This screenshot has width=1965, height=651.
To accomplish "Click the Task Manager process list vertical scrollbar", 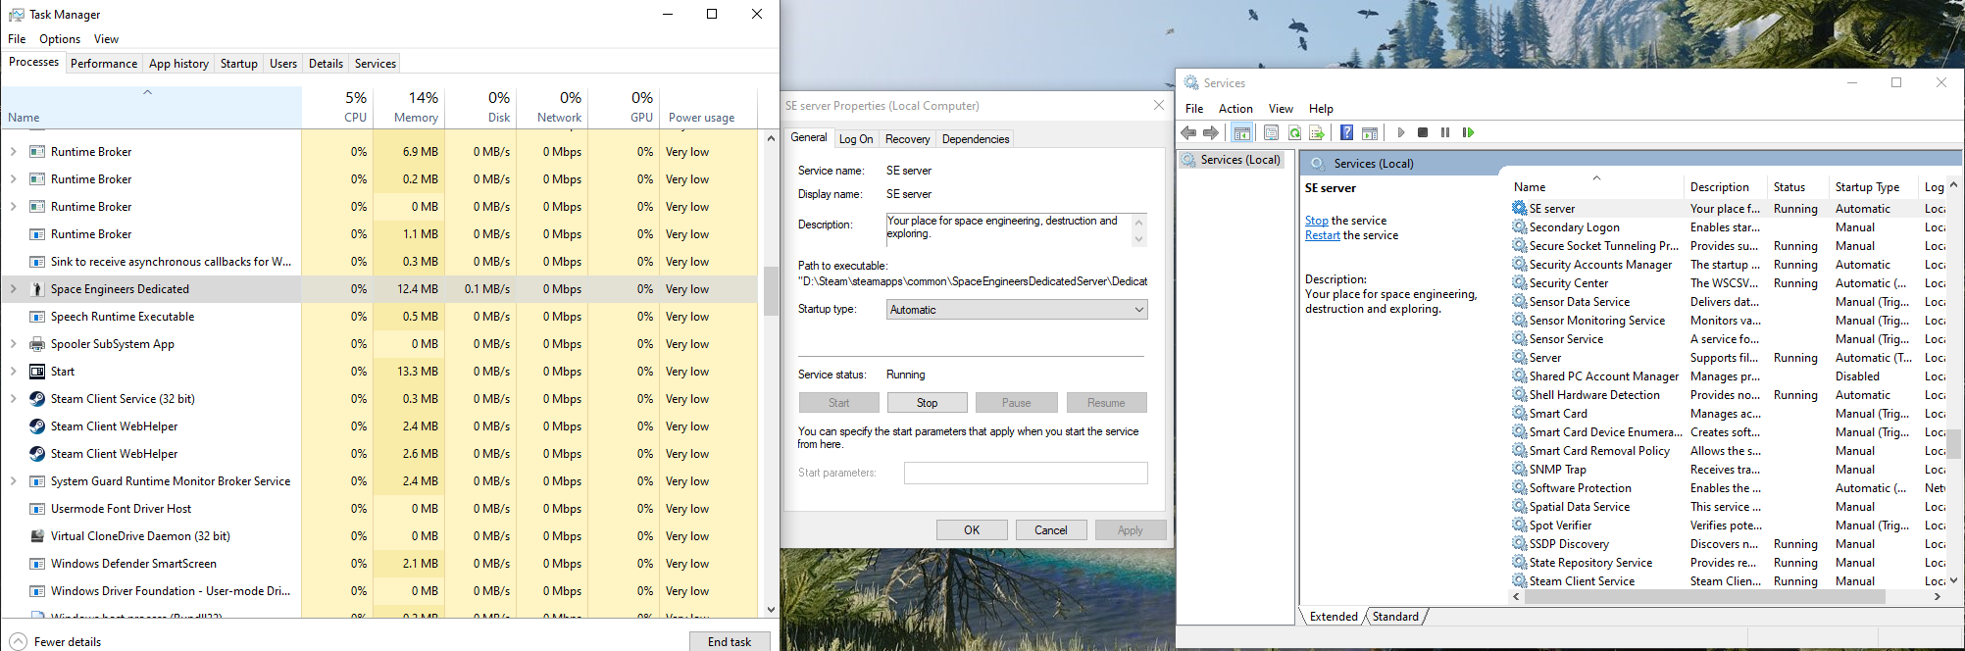I will 771,292.
